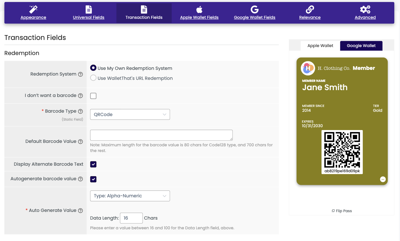The height and width of the screenshot is (241, 400).
Task: Switch preview to Google Wallet
Action: click(361, 46)
